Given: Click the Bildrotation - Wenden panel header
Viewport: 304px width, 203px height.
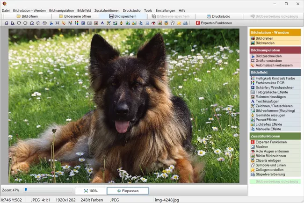Looking at the screenshot, I should [275, 32].
